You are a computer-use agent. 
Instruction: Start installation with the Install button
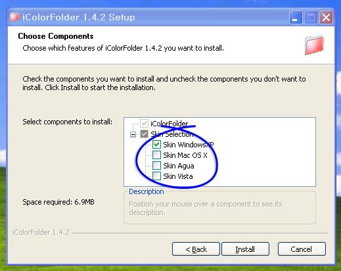245,249
